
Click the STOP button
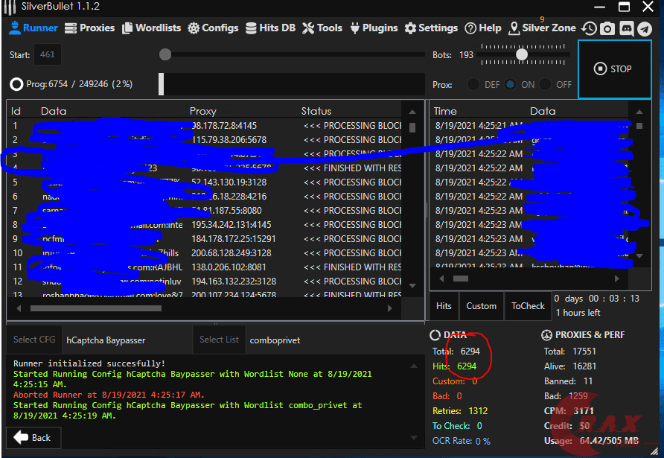(614, 69)
